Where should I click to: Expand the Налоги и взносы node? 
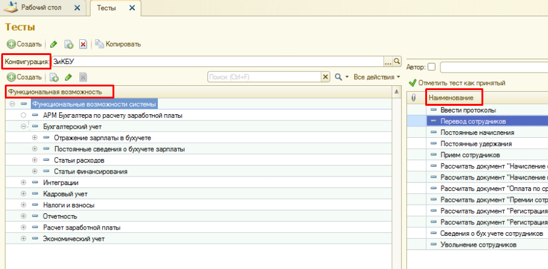click(x=24, y=205)
